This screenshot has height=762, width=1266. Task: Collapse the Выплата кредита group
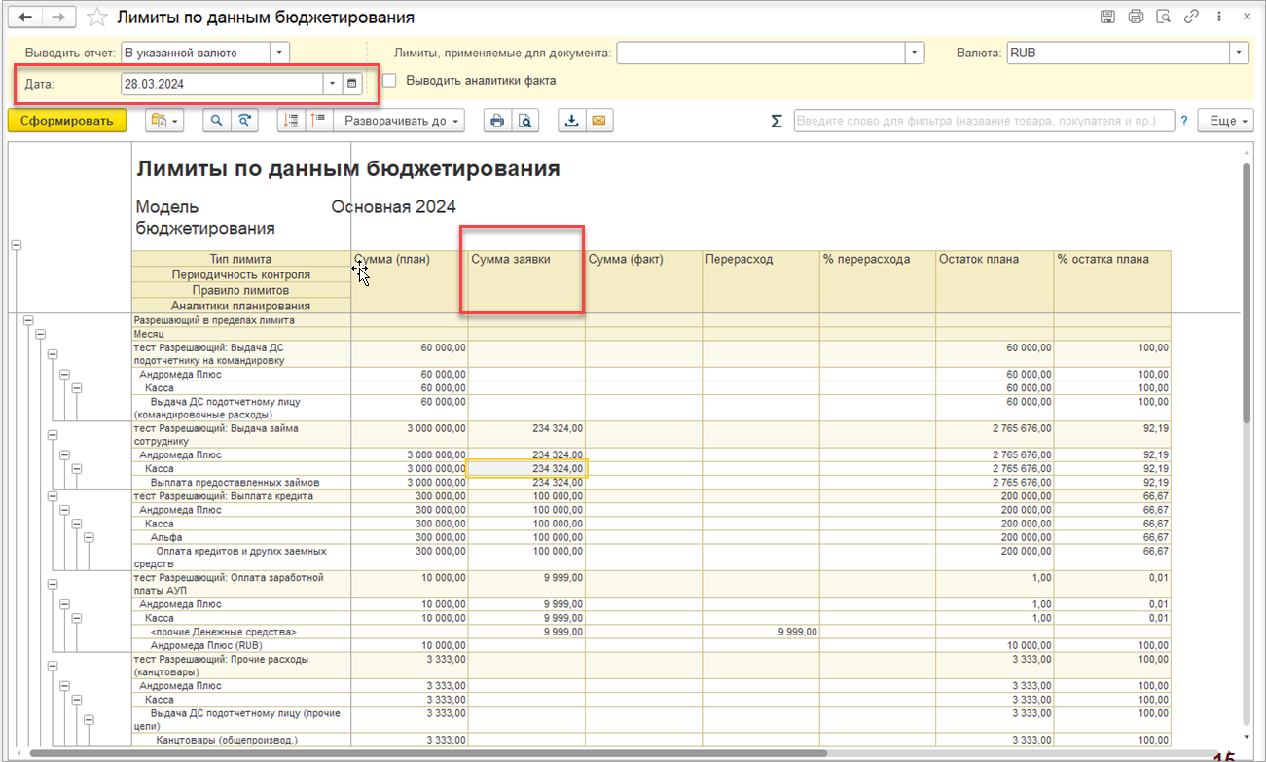tap(53, 496)
